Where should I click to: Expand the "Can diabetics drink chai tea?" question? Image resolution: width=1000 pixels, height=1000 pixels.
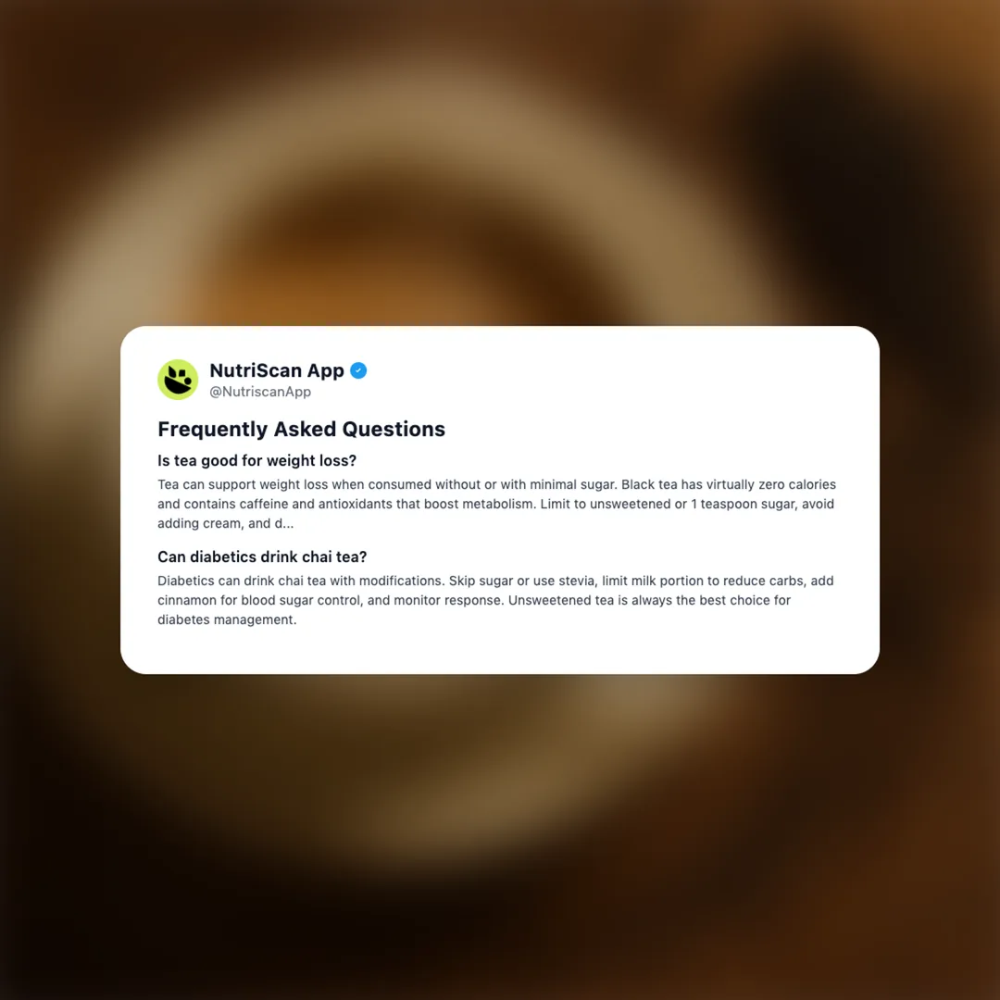coord(262,556)
